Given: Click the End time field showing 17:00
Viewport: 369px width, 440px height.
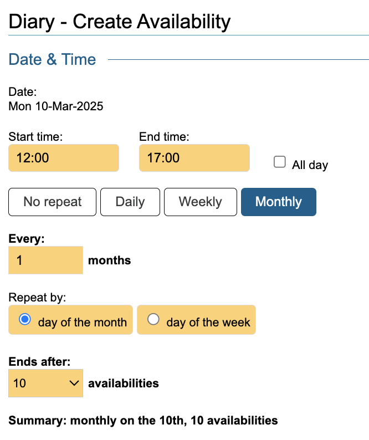Looking at the screenshot, I should click(x=194, y=158).
